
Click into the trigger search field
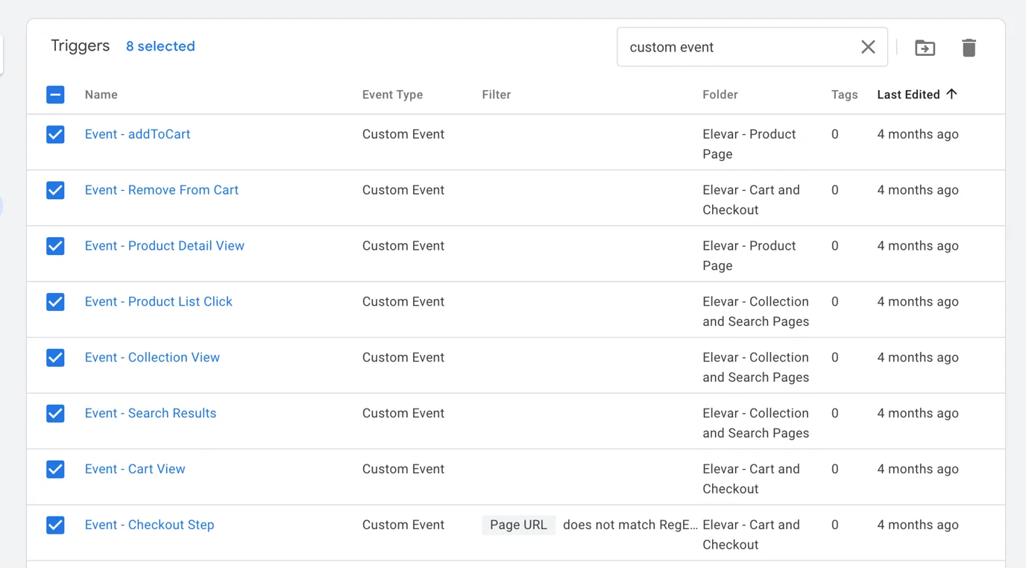tap(738, 47)
